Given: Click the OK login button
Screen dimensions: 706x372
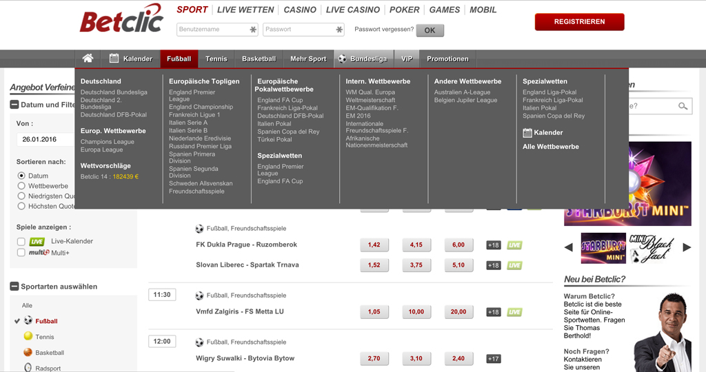Looking at the screenshot, I should [x=430, y=30].
